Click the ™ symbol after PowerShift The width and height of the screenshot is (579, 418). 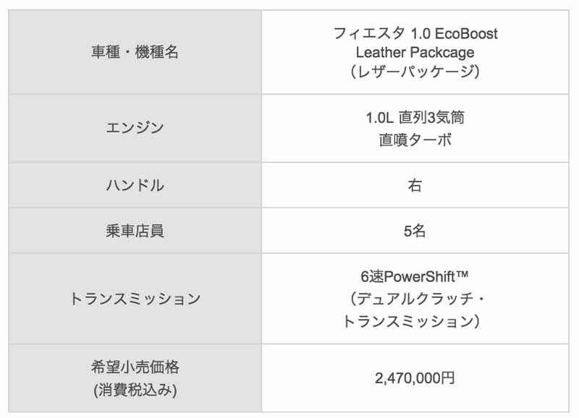pos(462,274)
